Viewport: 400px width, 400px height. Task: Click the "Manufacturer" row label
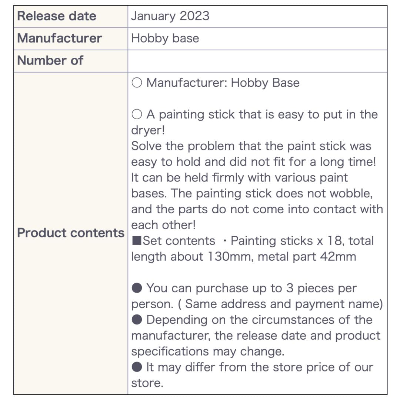click(59, 39)
